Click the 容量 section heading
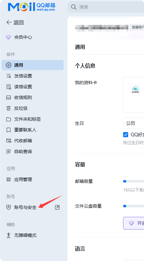 coord(80,164)
